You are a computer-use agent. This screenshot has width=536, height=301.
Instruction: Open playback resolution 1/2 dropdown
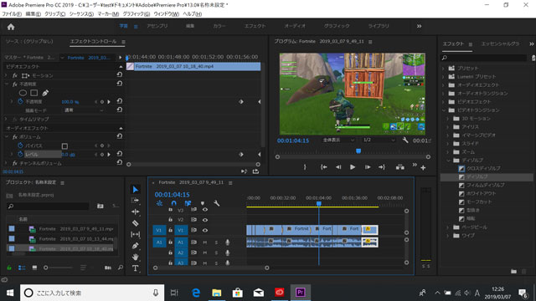[379, 140]
